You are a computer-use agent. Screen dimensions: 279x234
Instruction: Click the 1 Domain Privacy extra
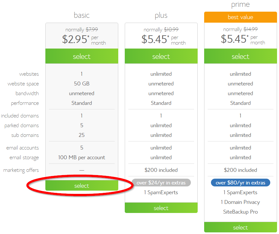pyautogui.click(x=240, y=202)
